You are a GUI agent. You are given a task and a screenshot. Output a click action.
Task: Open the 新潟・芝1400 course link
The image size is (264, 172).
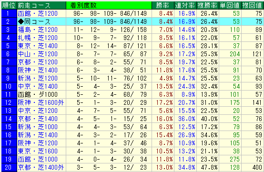tap(38, 135)
